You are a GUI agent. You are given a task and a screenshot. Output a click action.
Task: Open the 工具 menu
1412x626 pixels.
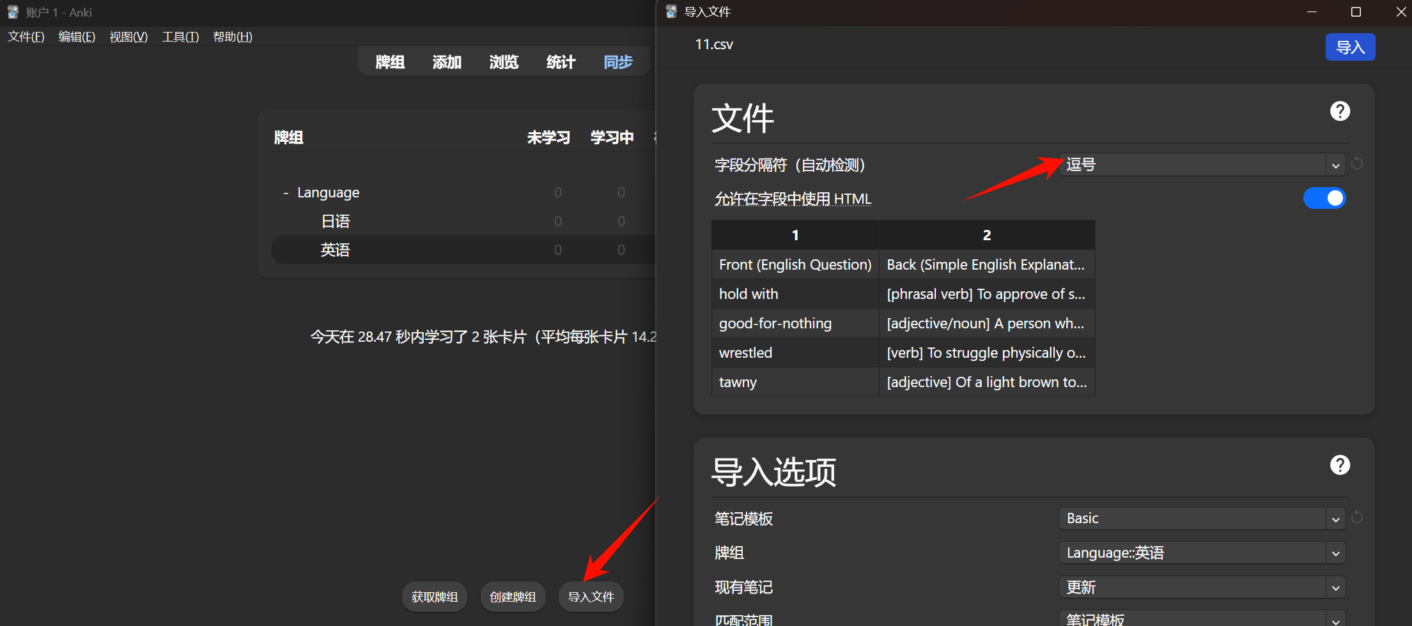[x=179, y=36]
